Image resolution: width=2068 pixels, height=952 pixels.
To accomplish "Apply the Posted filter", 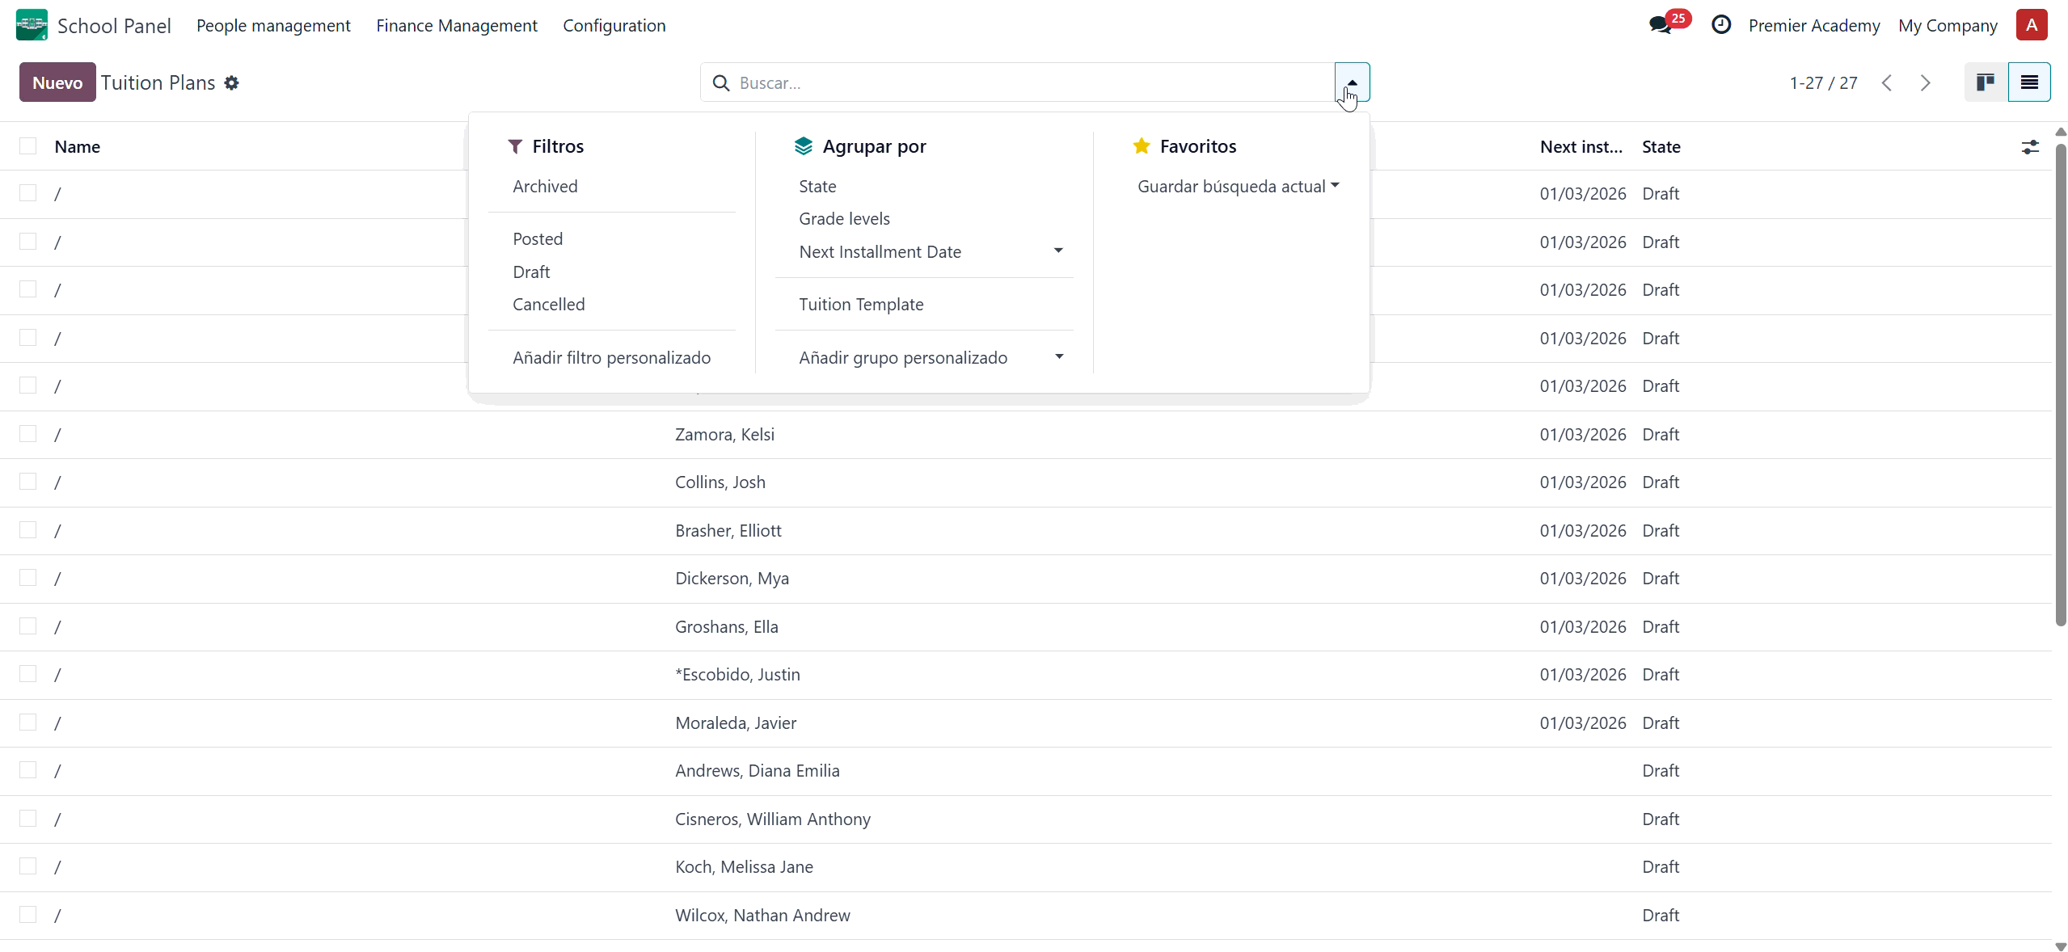I will (538, 239).
